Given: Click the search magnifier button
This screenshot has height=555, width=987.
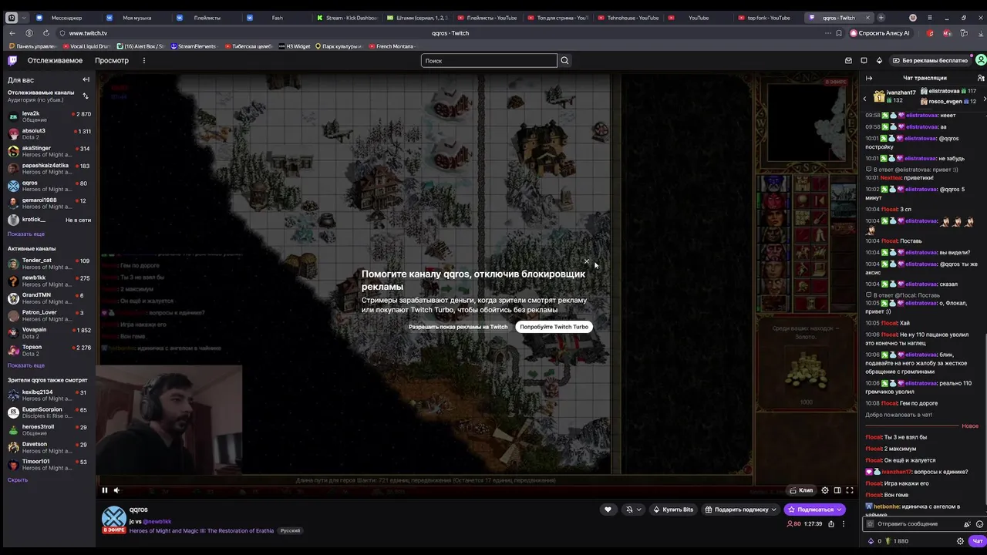Looking at the screenshot, I should (x=564, y=60).
